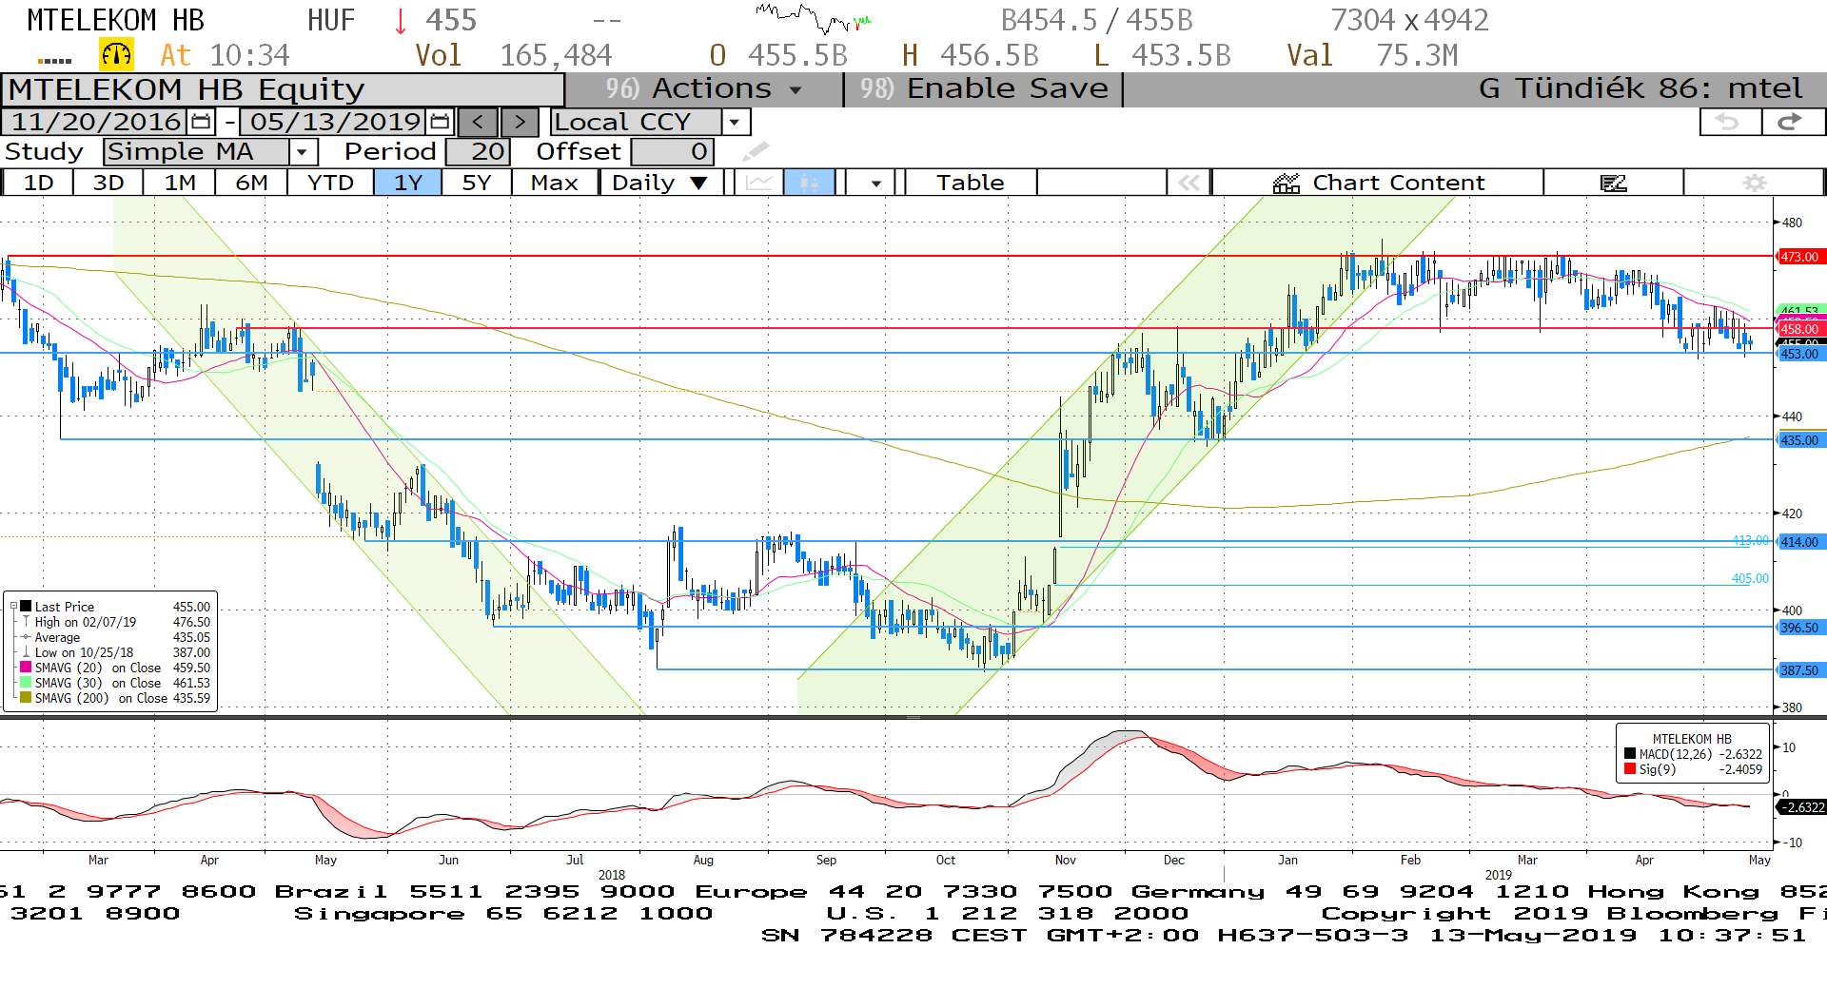This screenshot has width=1827, height=988.
Task: Click the Chart Content icon
Action: click(x=1287, y=183)
